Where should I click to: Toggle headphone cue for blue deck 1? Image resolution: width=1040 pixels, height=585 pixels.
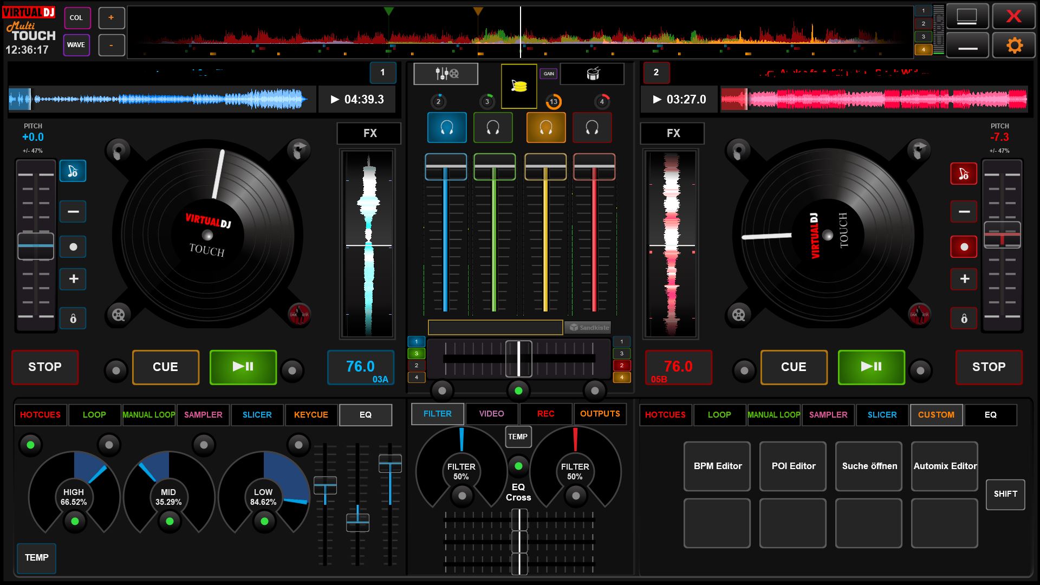pos(447,128)
